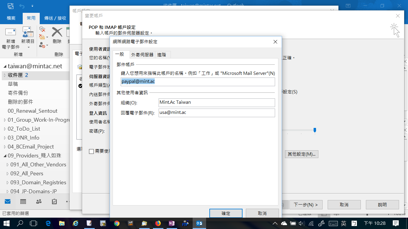408x229 pixels.
Task: Open Google Chrome from the taskbar
Action: pyautogui.click(x=117, y=223)
